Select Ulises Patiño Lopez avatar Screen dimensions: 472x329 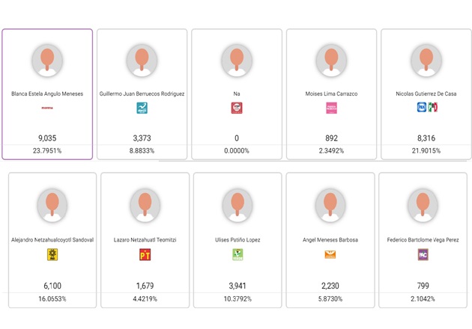(x=237, y=206)
